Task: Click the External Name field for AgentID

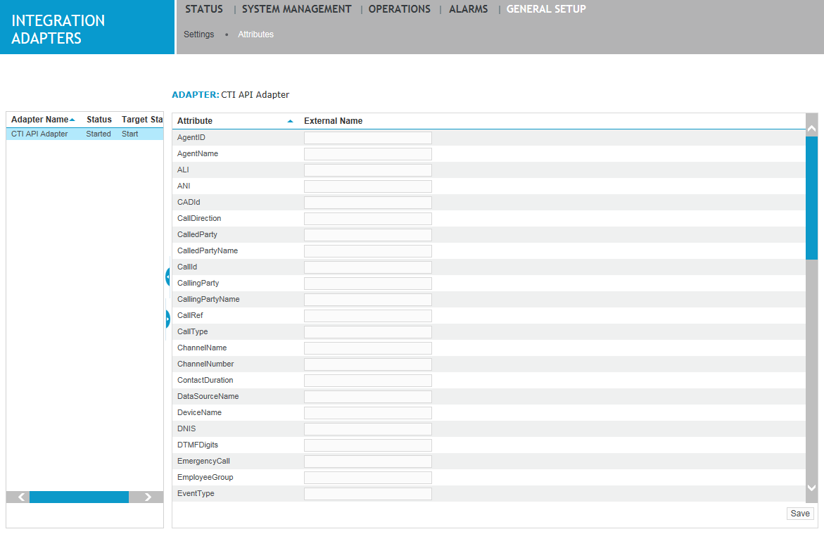Action: [367, 137]
